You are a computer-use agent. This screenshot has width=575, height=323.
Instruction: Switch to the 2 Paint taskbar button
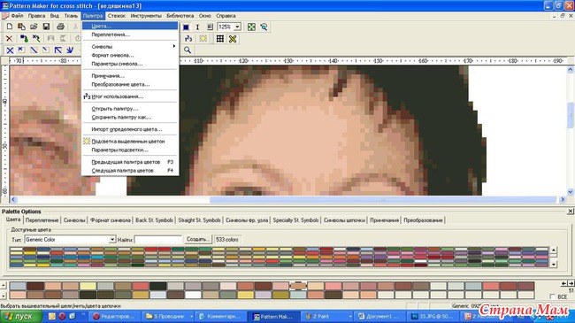326,317
